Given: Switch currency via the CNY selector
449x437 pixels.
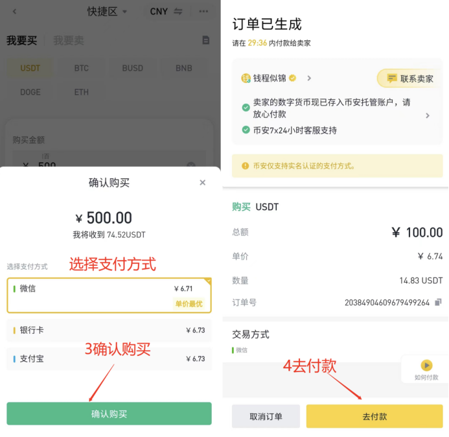Looking at the screenshot, I should (x=167, y=12).
